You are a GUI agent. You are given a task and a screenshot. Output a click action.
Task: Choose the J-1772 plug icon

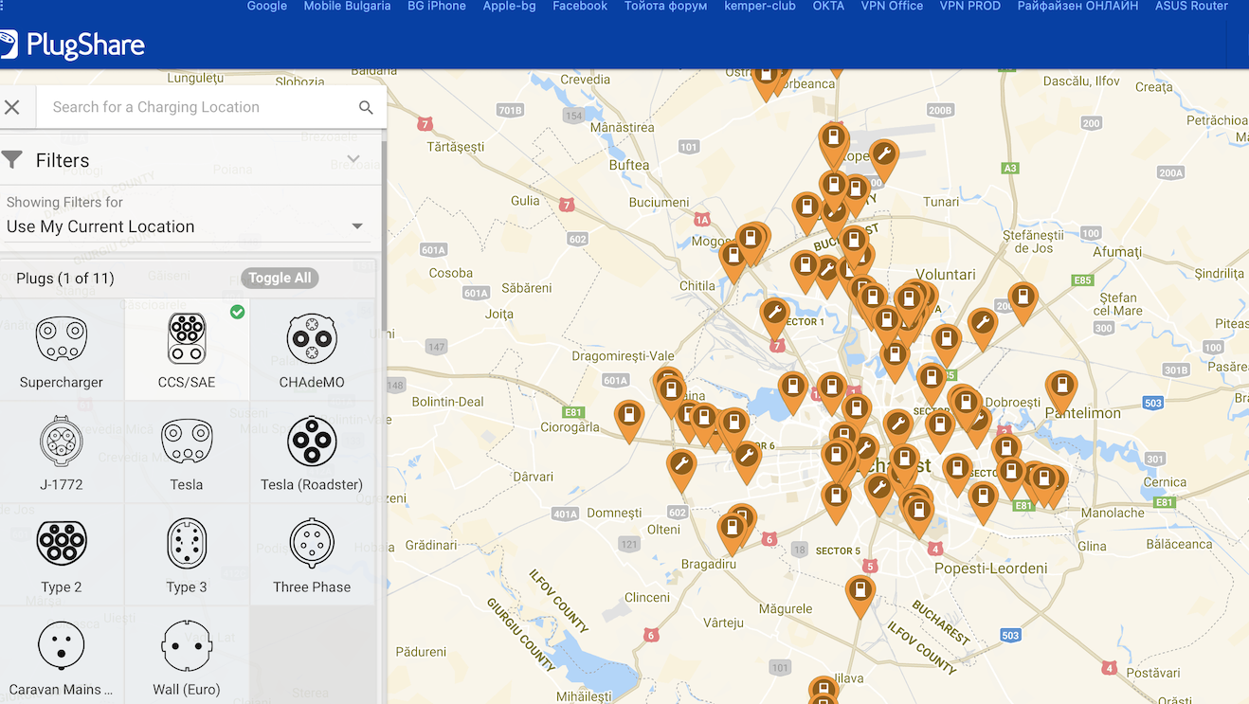(62, 442)
